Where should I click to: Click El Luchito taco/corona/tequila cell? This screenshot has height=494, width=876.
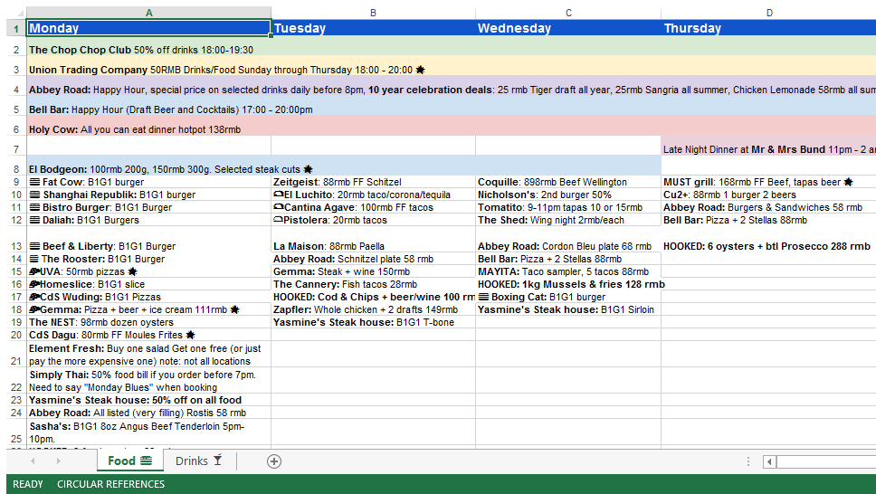373,195
